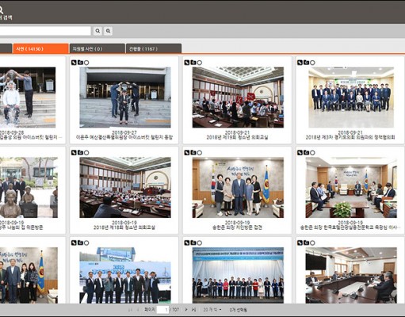This screenshot has width=405, height=317.
Task: Open the conference room meeting thumbnail
Action: click(351, 275)
